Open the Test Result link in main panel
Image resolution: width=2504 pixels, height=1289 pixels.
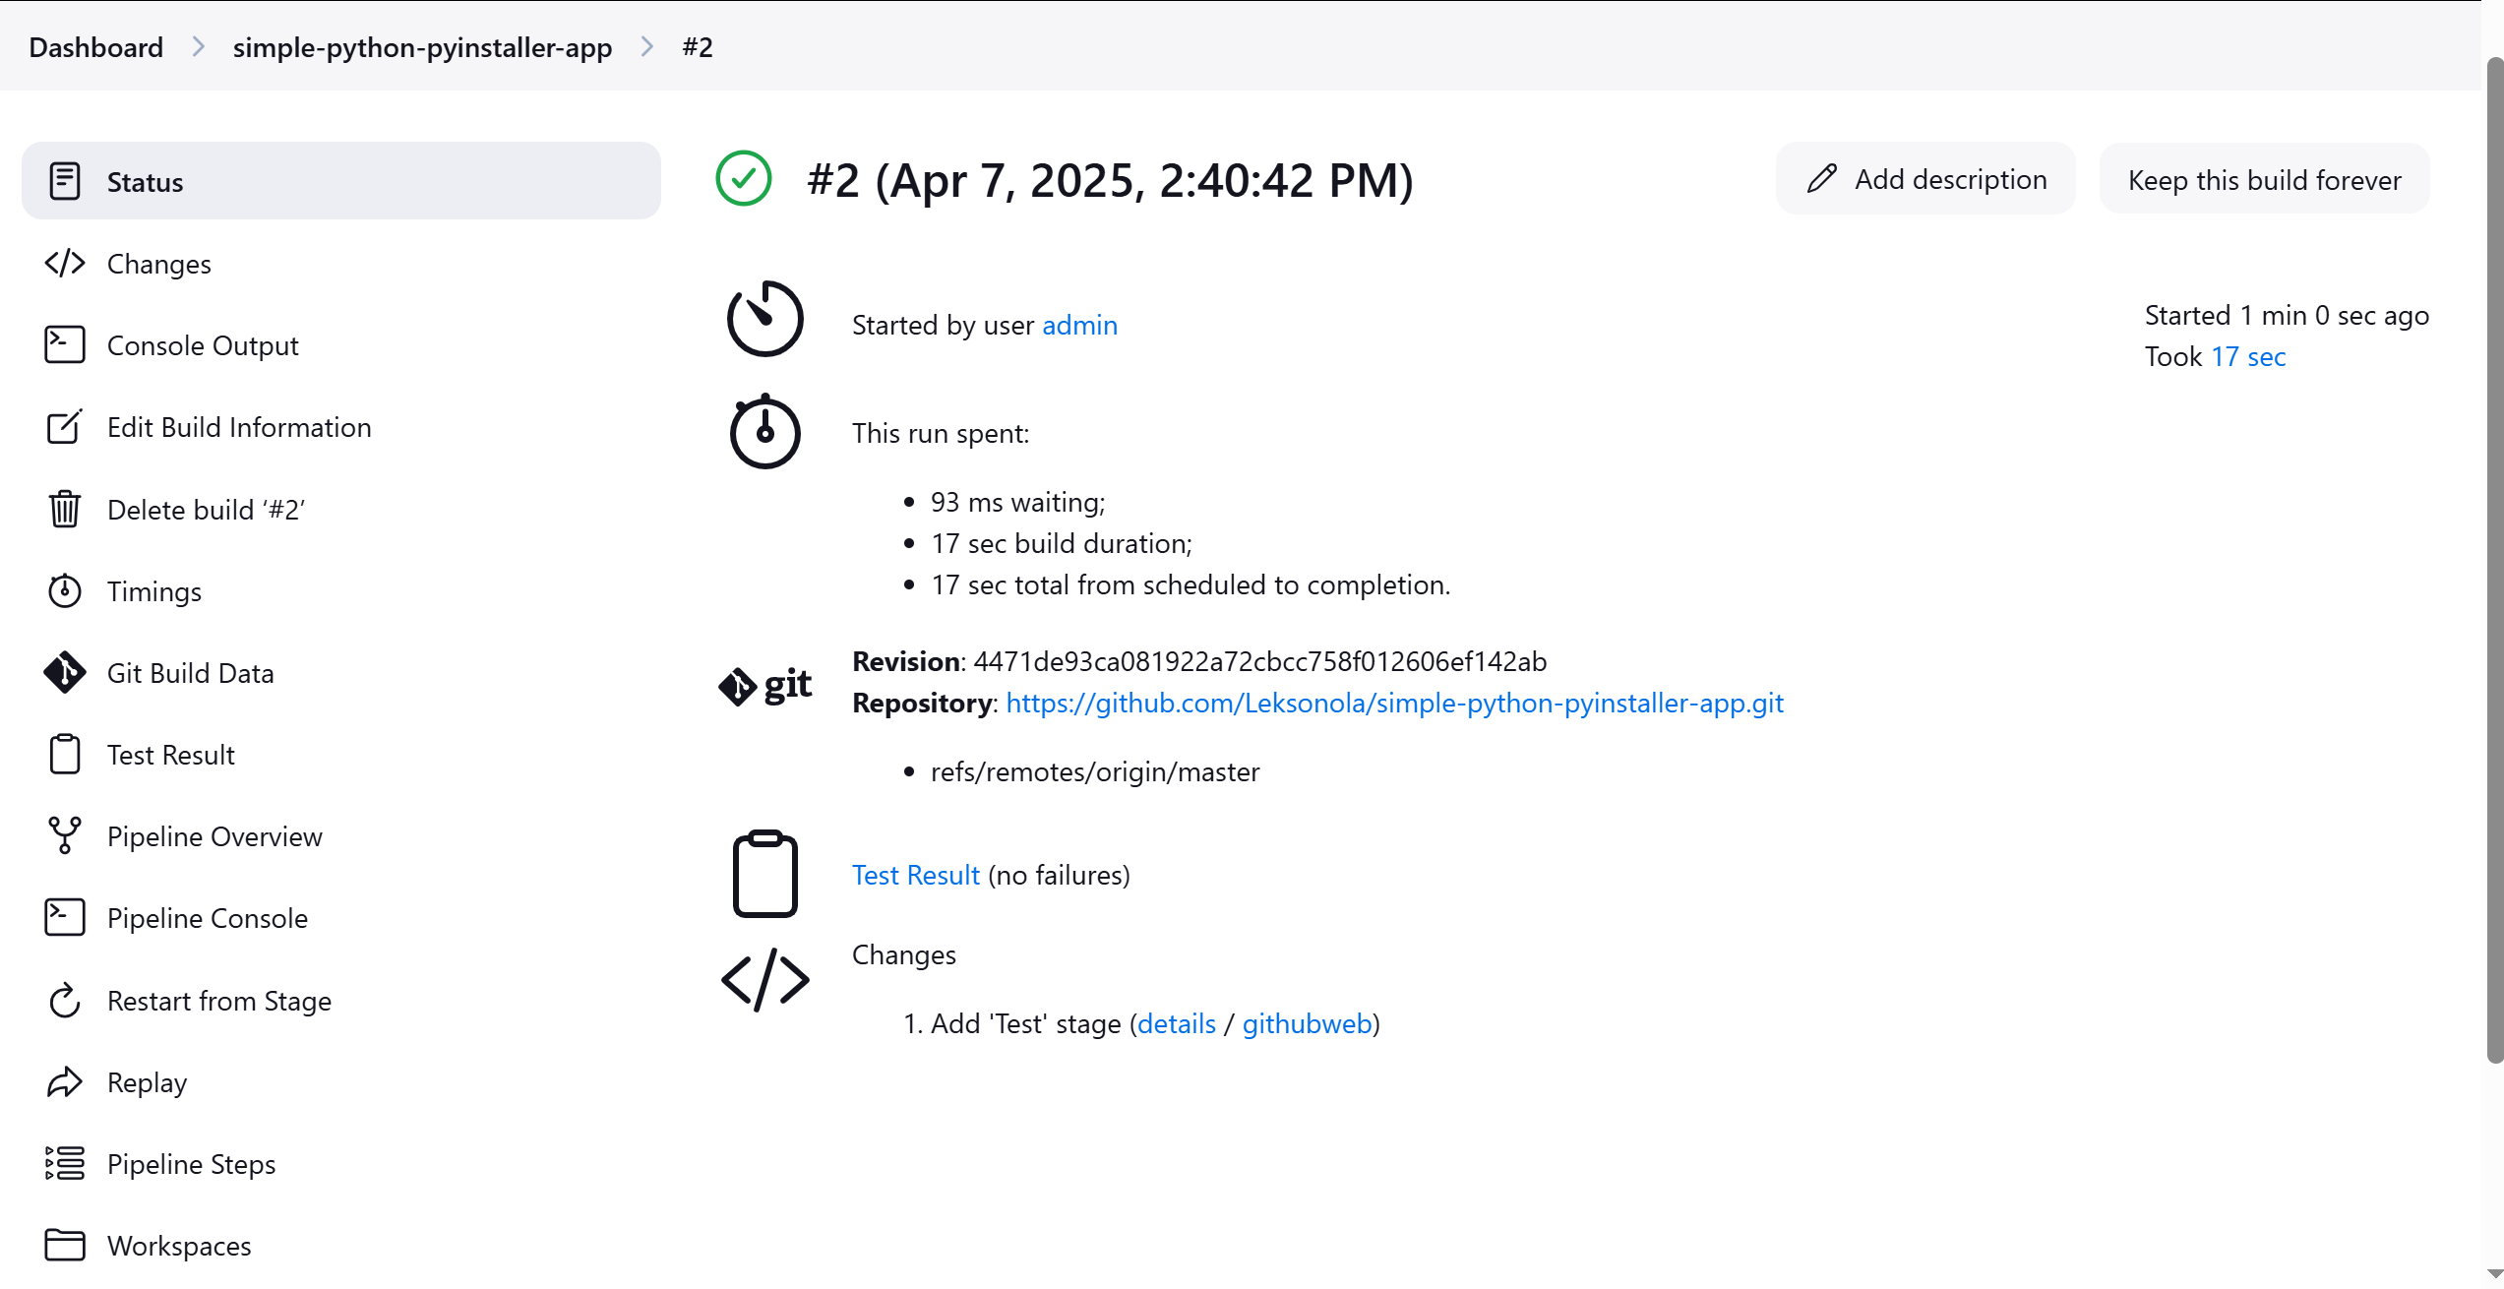915,875
